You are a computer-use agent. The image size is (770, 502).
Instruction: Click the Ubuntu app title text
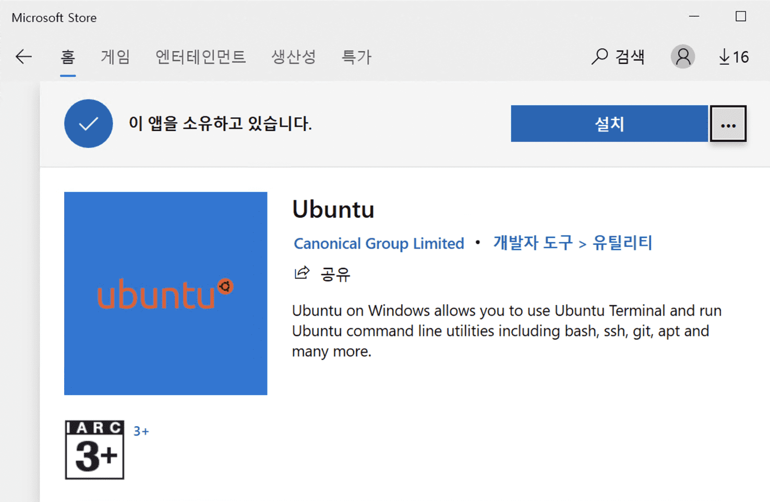click(x=333, y=209)
